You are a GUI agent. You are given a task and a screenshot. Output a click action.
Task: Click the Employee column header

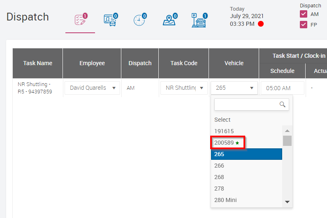click(92, 63)
